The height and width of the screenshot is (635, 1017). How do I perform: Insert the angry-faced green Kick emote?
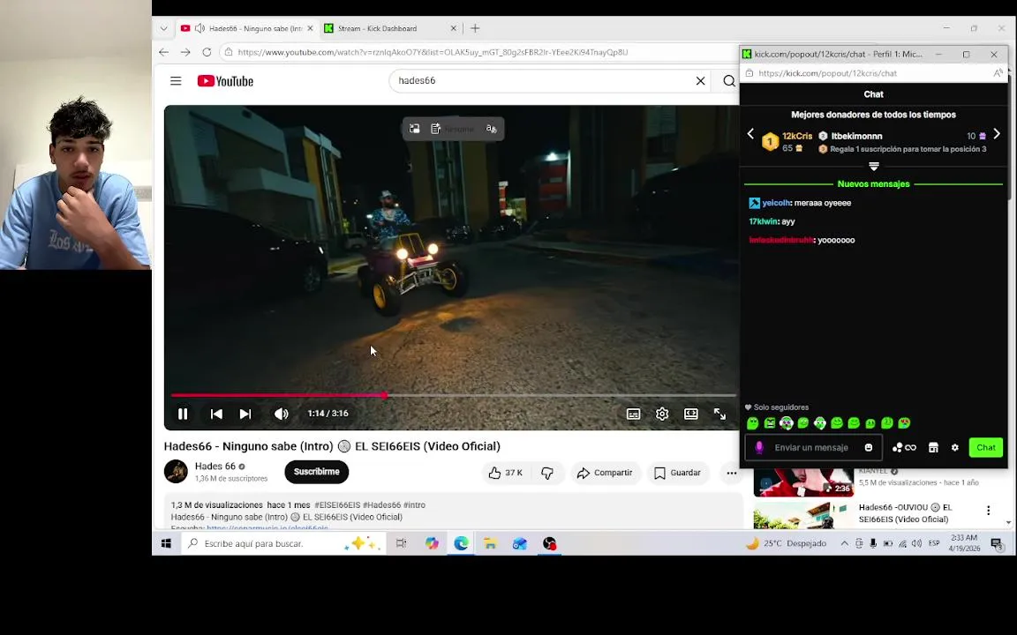769,423
